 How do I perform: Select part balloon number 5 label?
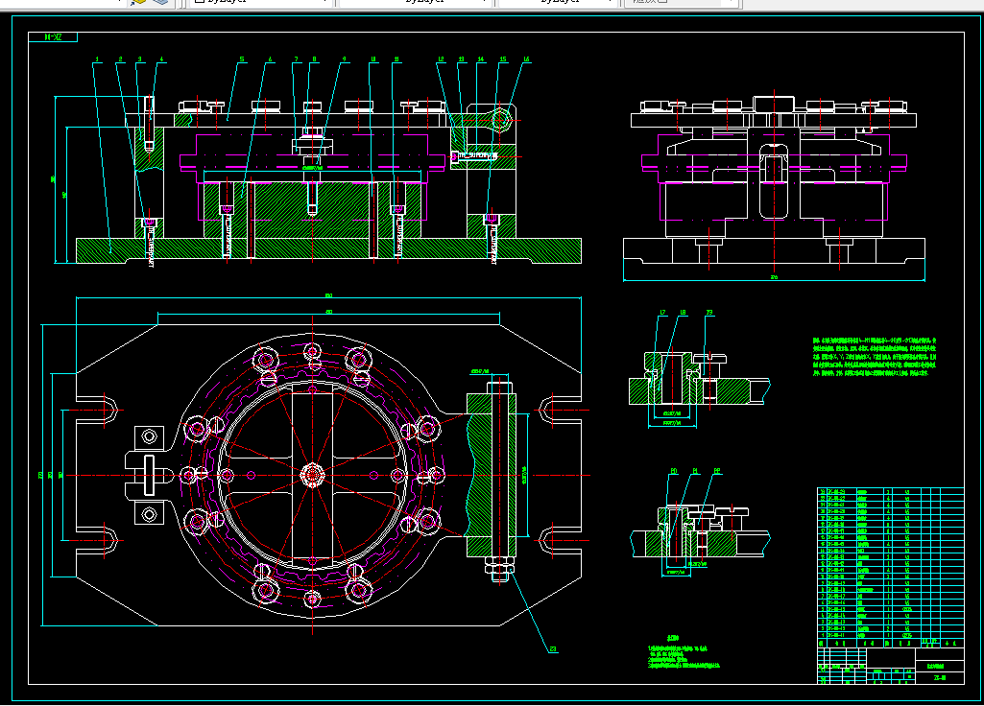click(241, 59)
